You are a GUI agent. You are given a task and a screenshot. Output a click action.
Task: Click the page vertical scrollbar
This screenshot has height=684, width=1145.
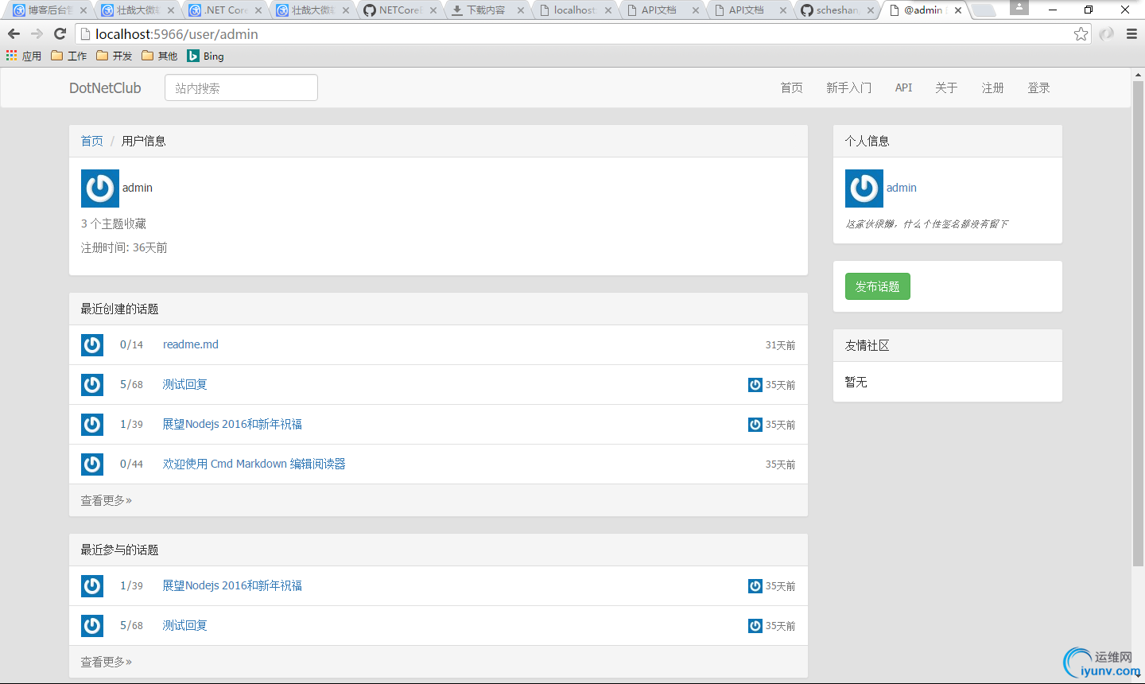coord(1138,322)
